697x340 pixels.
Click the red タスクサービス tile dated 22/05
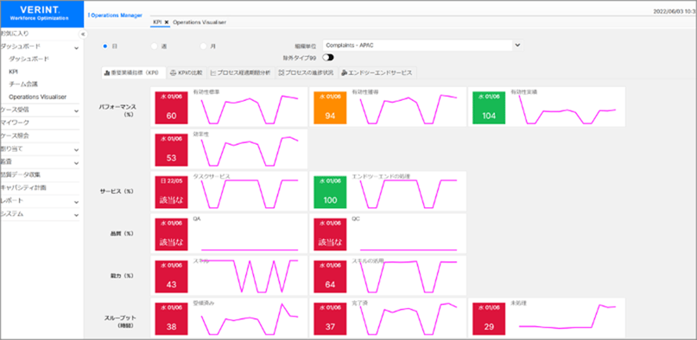pos(171,192)
